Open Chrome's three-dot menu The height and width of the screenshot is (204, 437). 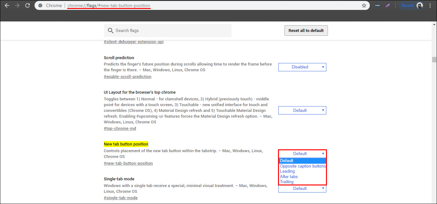tap(431, 5)
